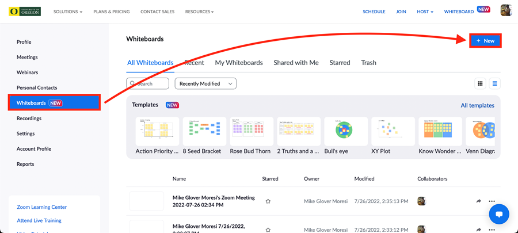Open the chat support bubble
This screenshot has height=233, width=518.
(499, 215)
